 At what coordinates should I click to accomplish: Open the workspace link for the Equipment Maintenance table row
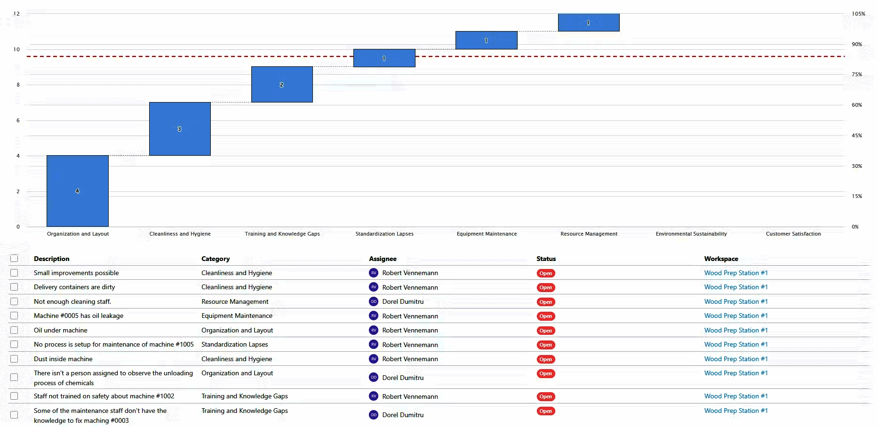[736, 316]
